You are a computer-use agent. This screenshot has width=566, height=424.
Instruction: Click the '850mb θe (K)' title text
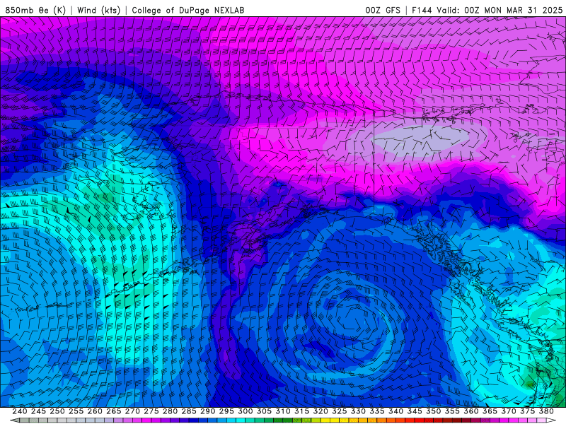(35, 10)
